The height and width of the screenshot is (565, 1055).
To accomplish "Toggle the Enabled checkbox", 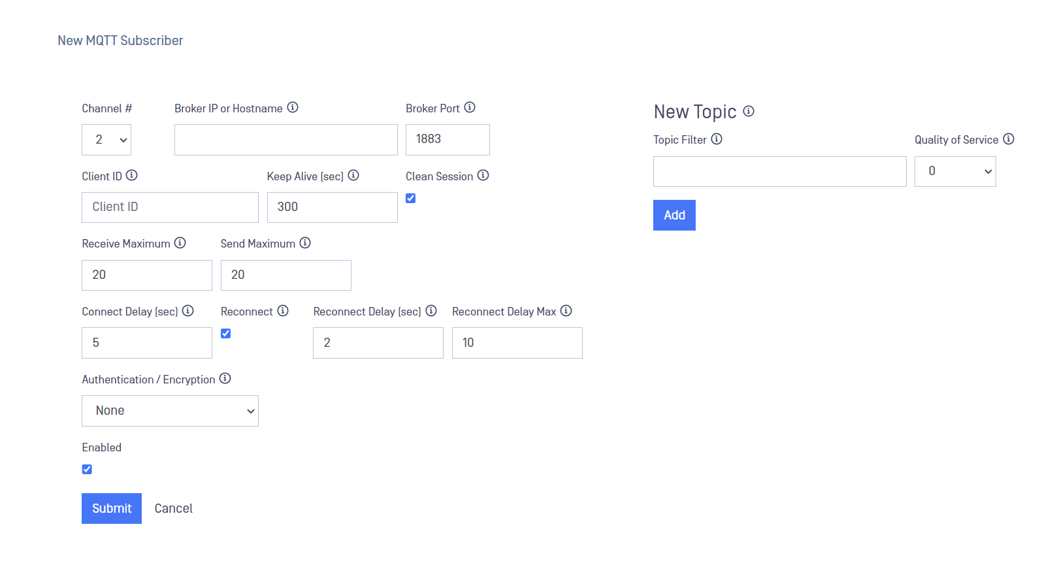I will (87, 469).
